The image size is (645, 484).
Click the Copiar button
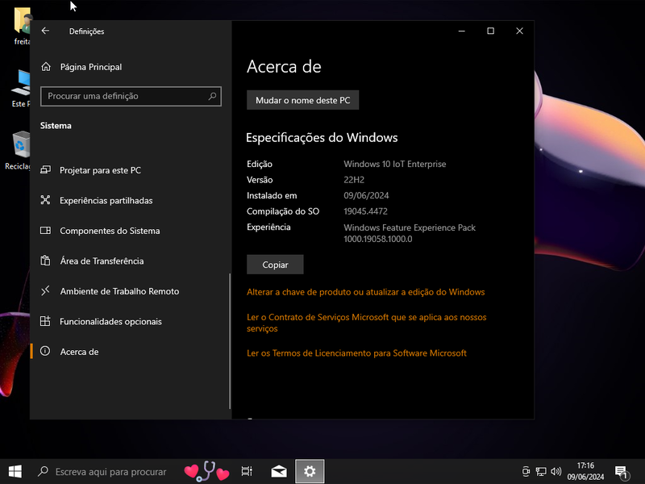(x=275, y=265)
